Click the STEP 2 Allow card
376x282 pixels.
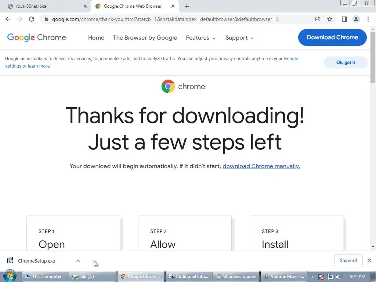coord(185,233)
